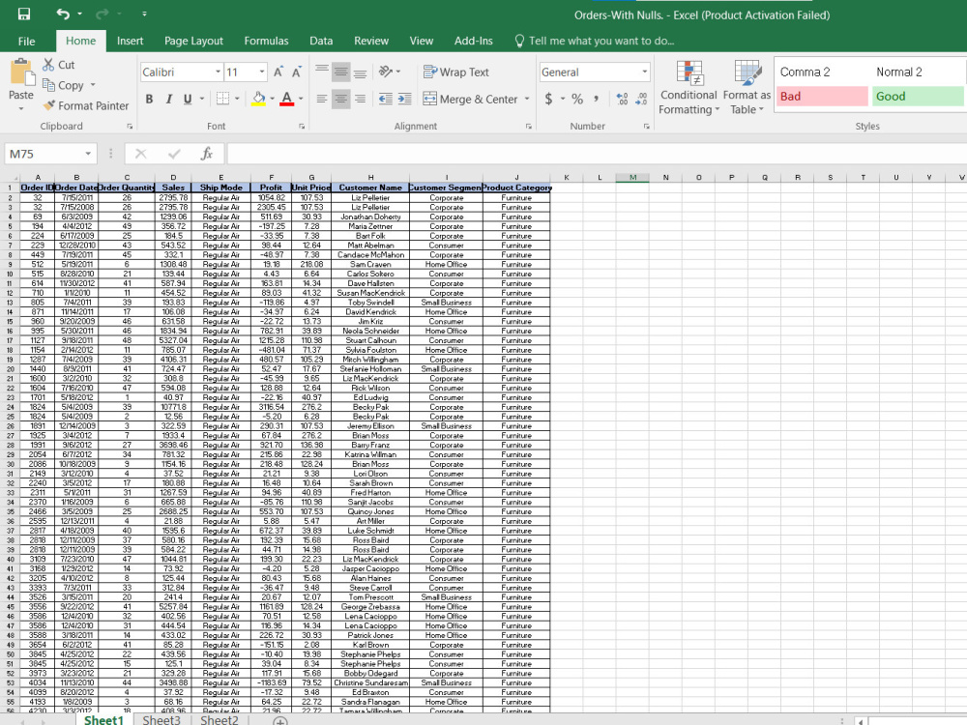This screenshot has height=725, width=967.
Task: Apply the Good cell style
Action: (x=918, y=96)
